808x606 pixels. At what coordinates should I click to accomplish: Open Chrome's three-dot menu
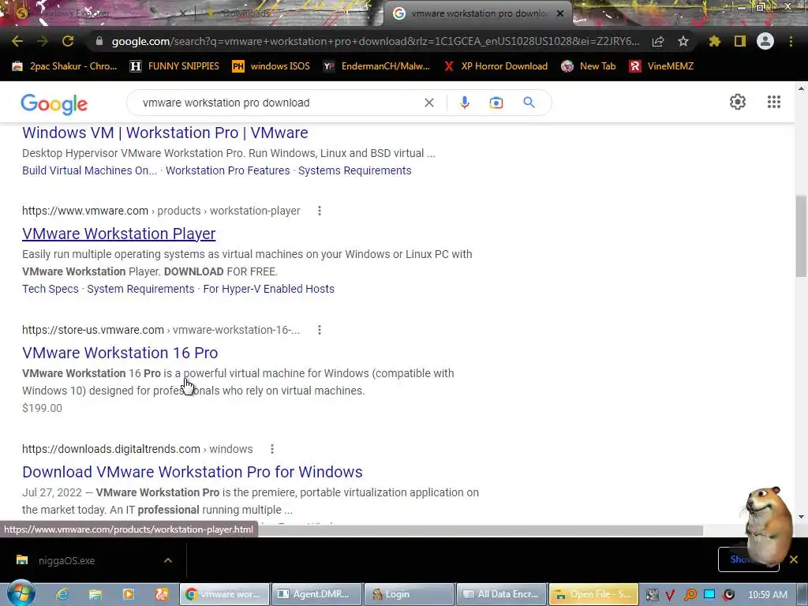[x=791, y=41]
